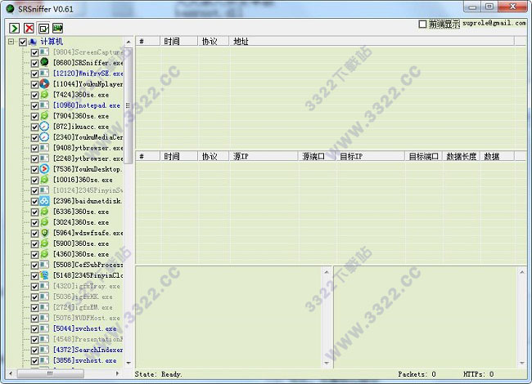The height and width of the screenshot is (384, 532).
Task: Uncheck the [4372]SearchIndexer checkbox
Action: 34,351
